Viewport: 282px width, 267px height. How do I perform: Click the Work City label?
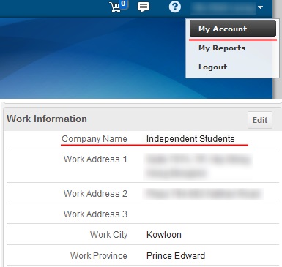[108, 235]
